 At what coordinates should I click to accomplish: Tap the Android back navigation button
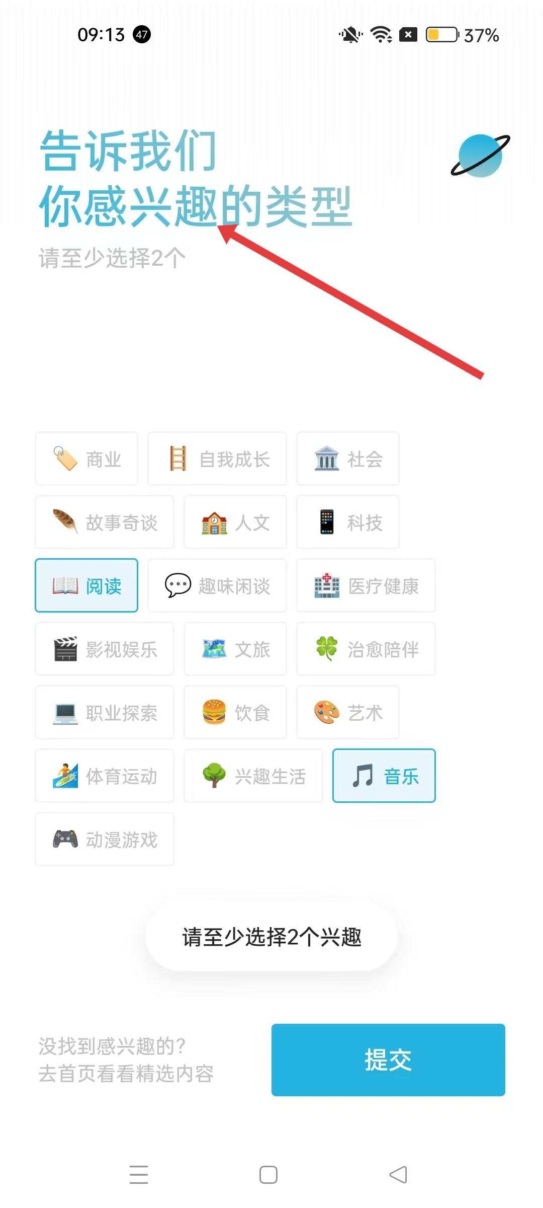[x=398, y=1175]
